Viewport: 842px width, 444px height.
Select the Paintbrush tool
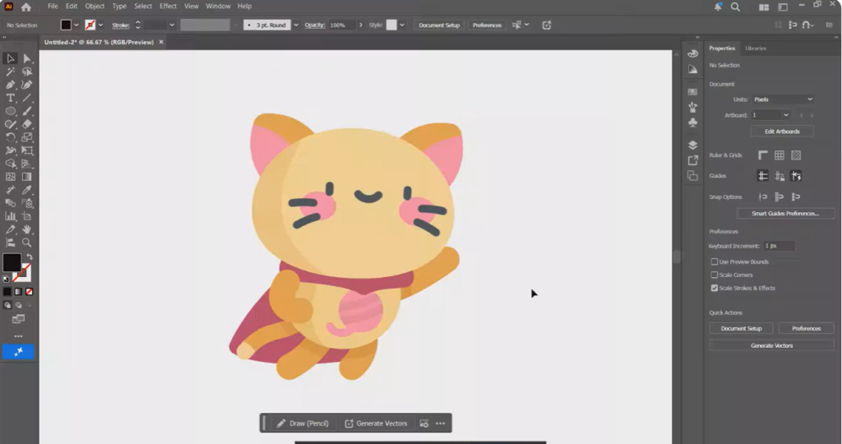pos(27,111)
